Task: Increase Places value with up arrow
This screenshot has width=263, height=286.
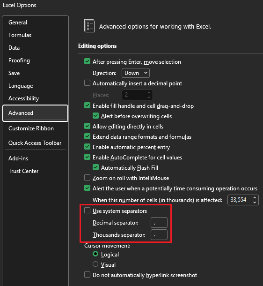Action: click(x=149, y=93)
